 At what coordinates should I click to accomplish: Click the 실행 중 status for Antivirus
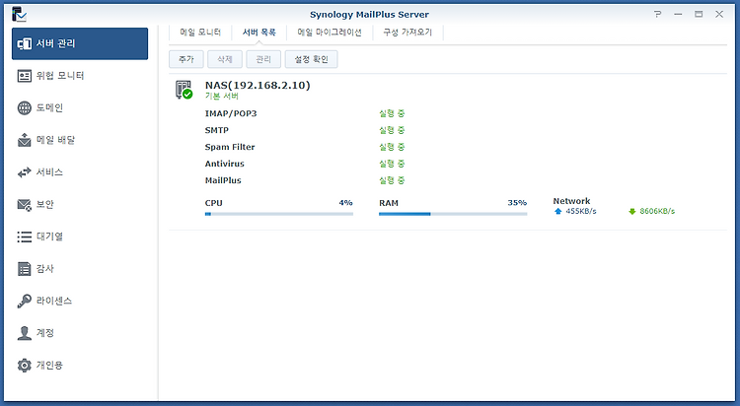(x=392, y=164)
